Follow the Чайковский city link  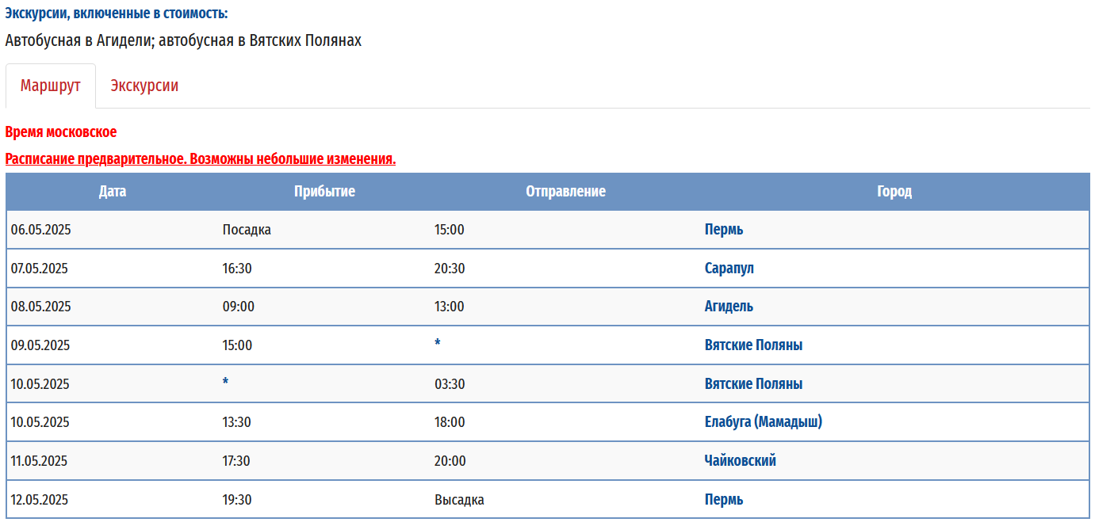pyautogui.click(x=741, y=461)
